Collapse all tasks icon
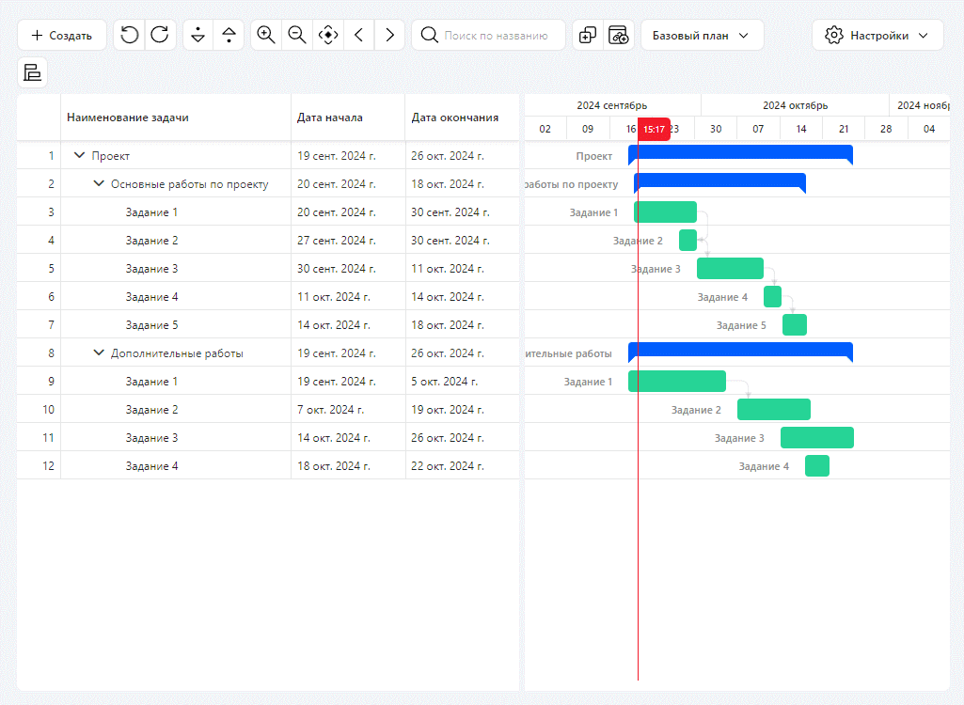This screenshot has width=964, height=705. point(229,35)
